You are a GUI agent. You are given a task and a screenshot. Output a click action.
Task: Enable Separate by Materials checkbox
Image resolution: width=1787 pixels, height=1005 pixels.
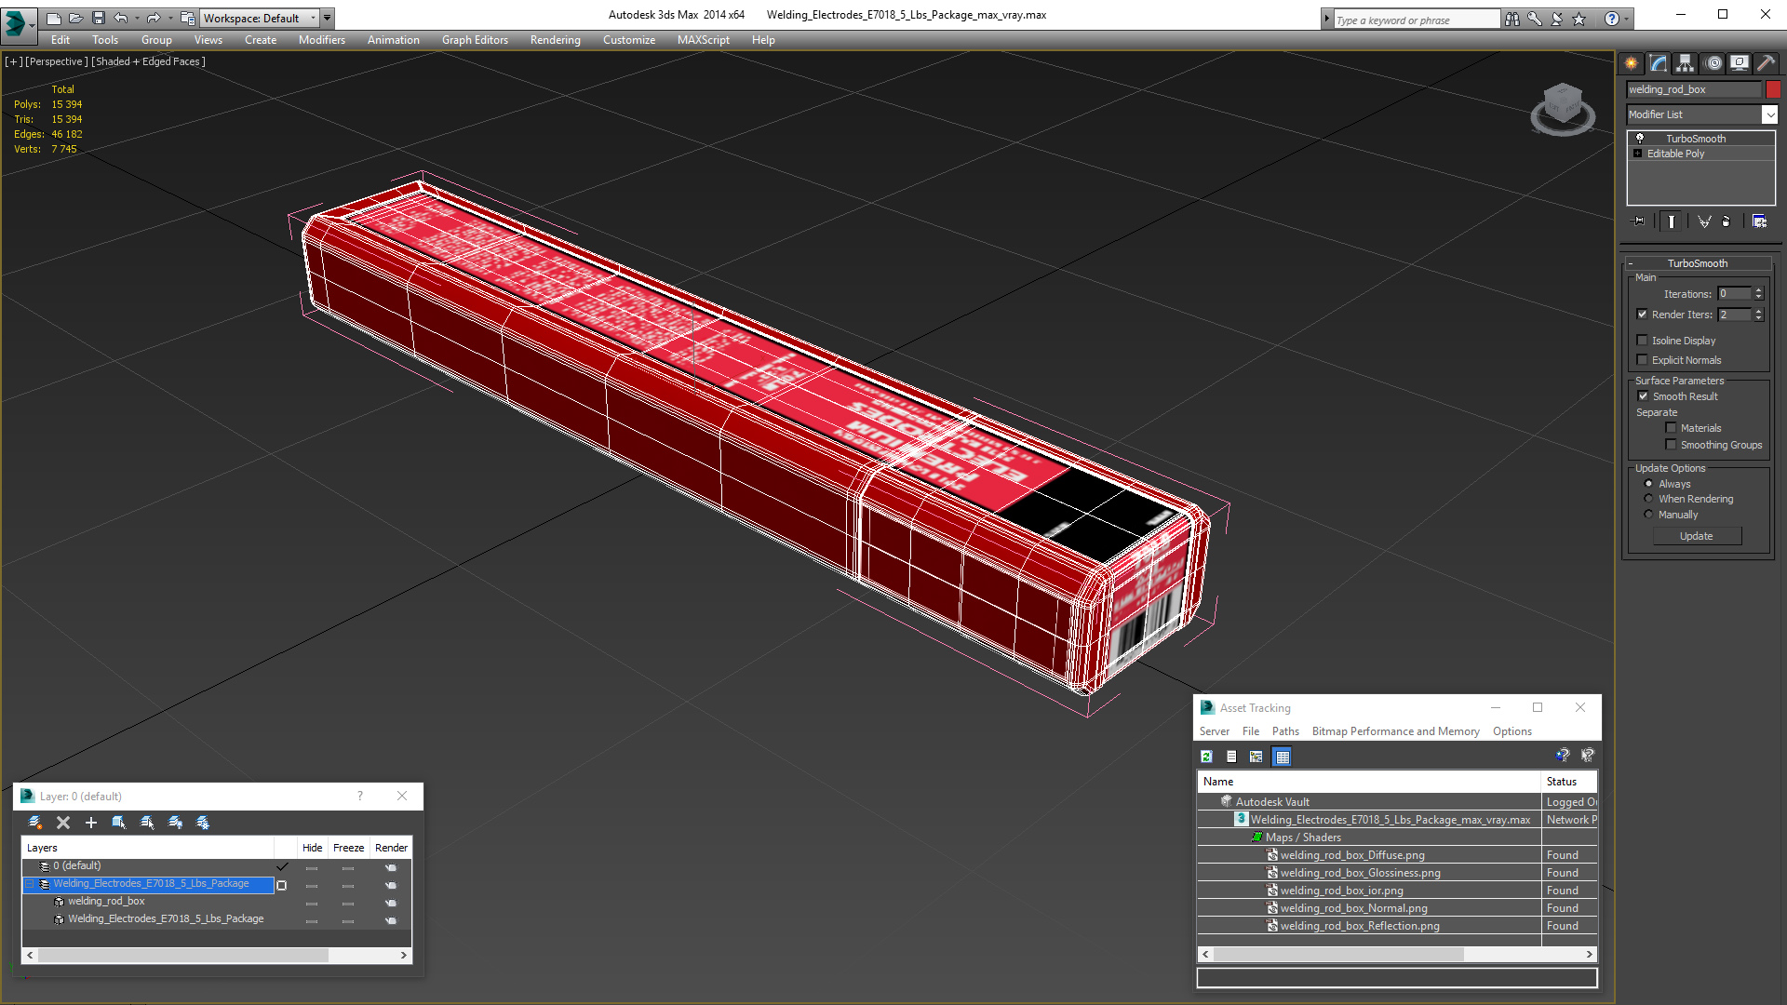click(x=1672, y=428)
